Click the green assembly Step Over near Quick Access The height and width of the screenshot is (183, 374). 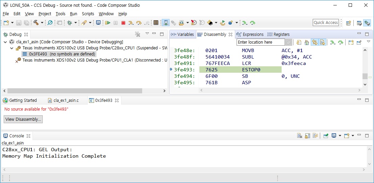point(252,23)
